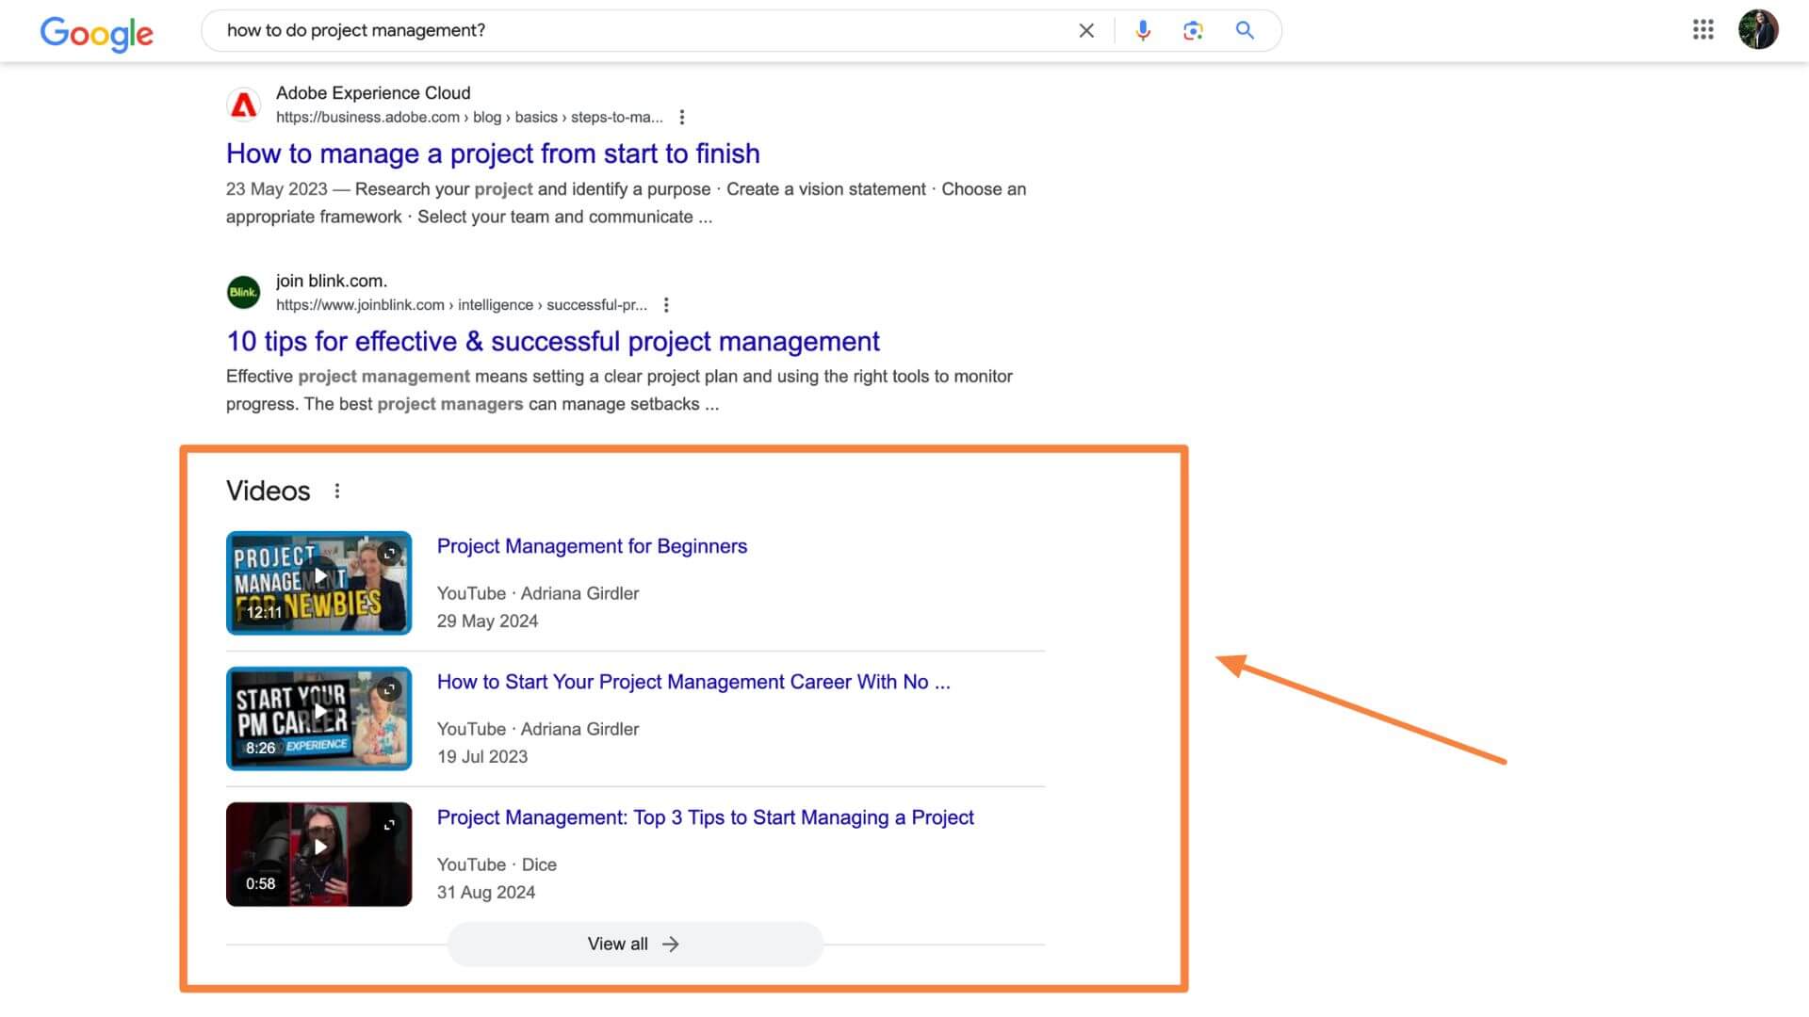This screenshot has height=1017, width=1809.
Task: Click the View all videos button
Action: 635,944
